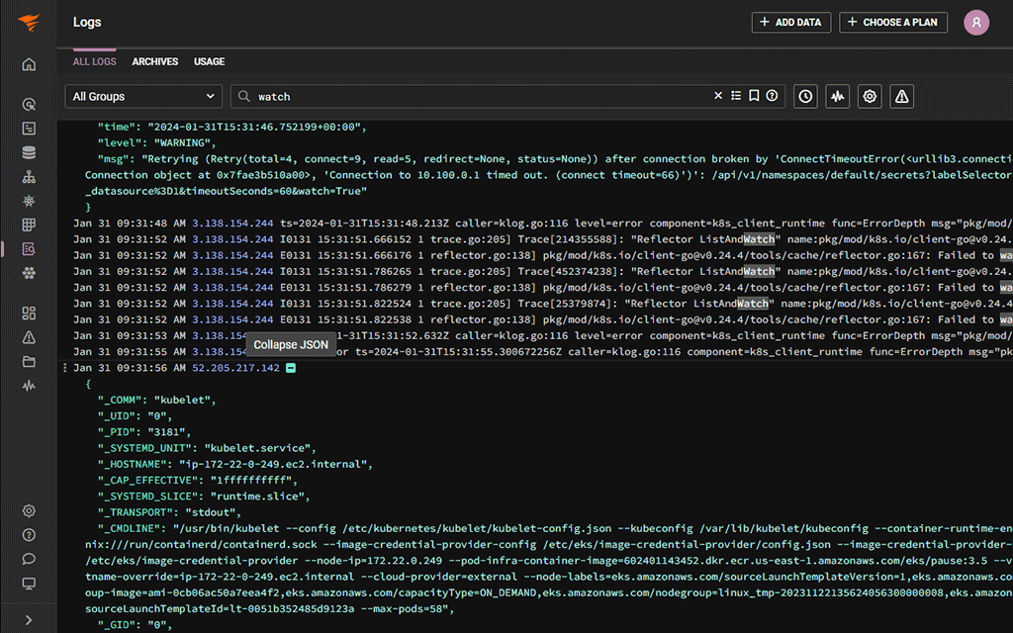This screenshot has width=1013, height=633.
Task: Click the CHOOSE A PLAN button
Action: (x=893, y=22)
